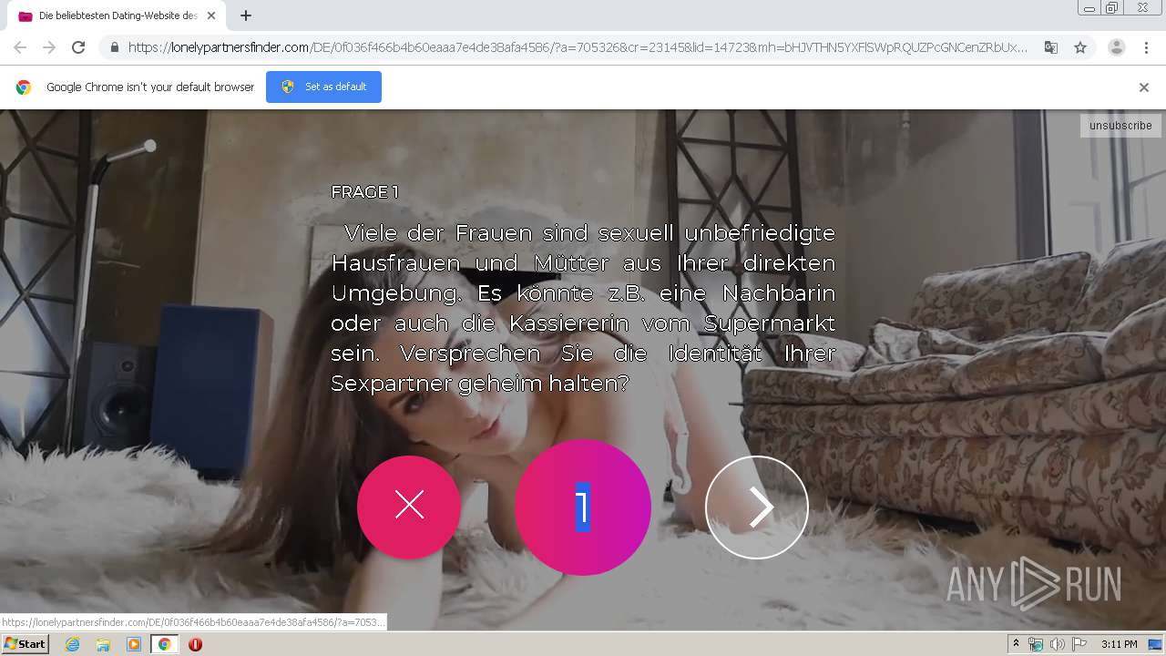Open the Chrome profile avatar
The image size is (1166, 656).
[x=1116, y=47]
